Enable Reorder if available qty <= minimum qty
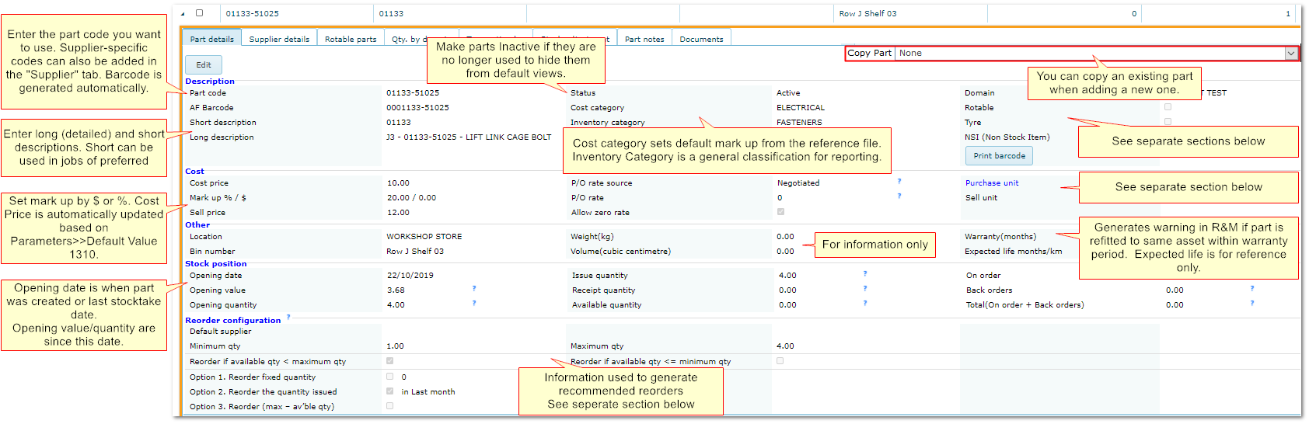1309x424 pixels. tap(780, 361)
